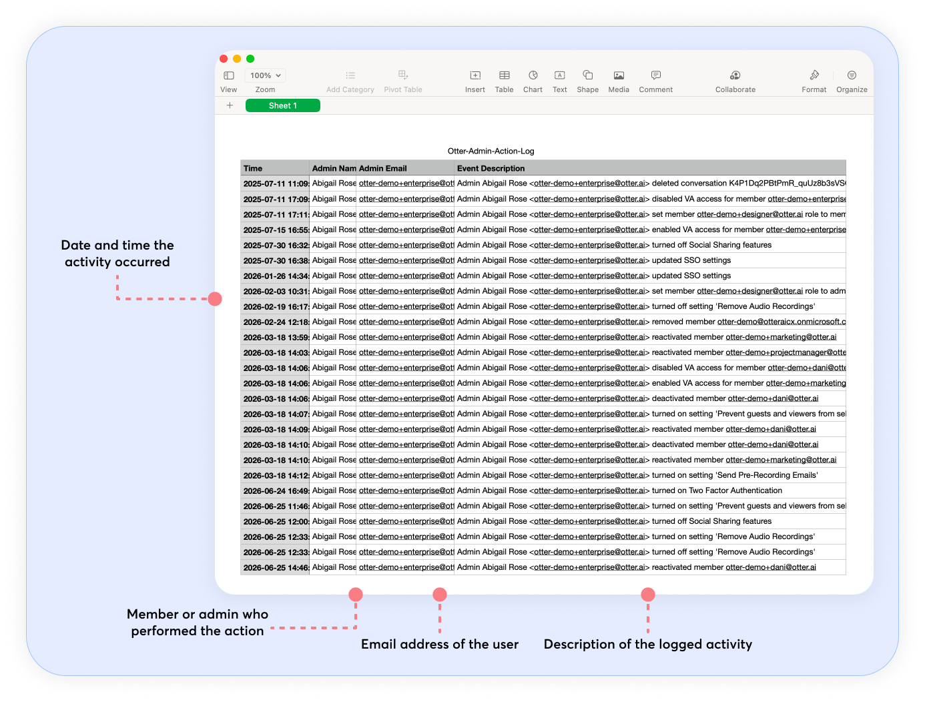Open the 100% zoom dropdown
Screen dimensions: 925x702
pyautogui.click(x=265, y=75)
